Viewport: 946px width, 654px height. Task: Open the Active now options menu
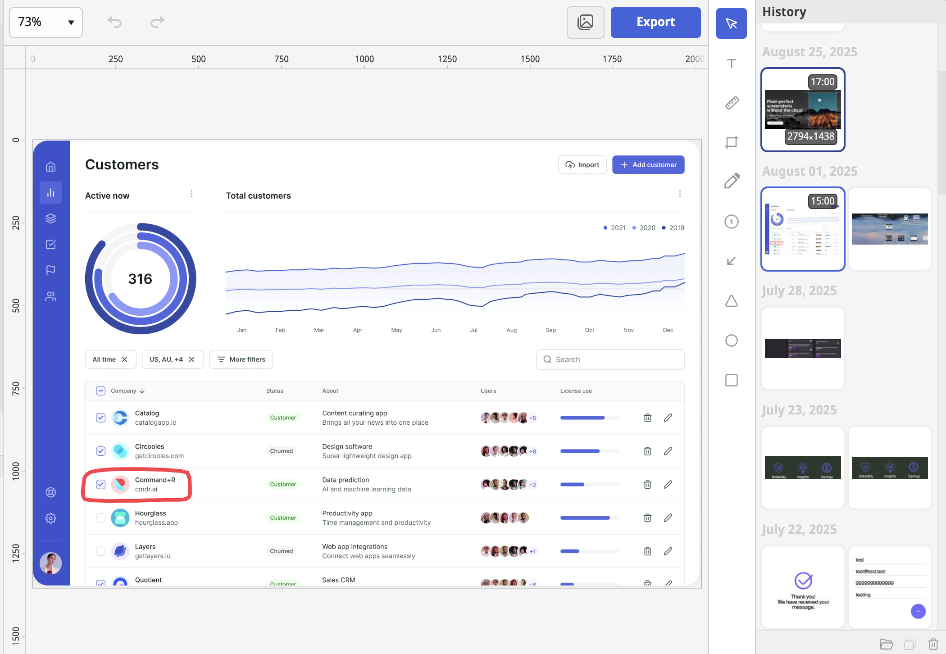(x=191, y=194)
